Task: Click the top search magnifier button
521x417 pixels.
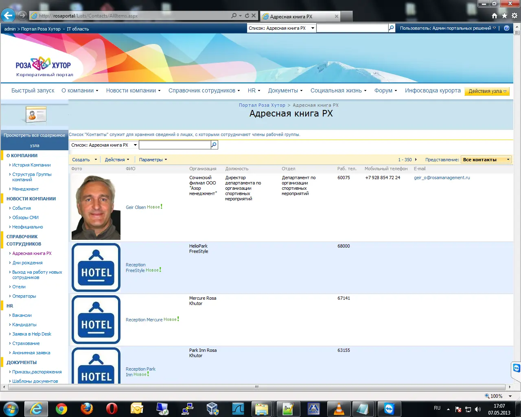Action: pos(392,28)
